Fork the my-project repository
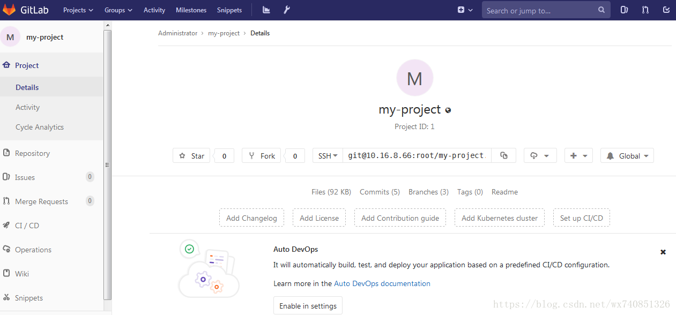The width and height of the screenshot is (676, 315). [x=261, y=155]
